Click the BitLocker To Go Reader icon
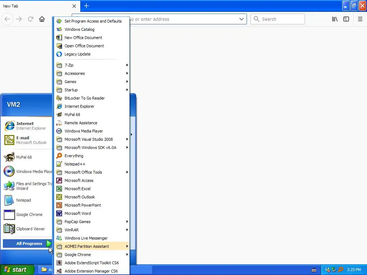Viewport: 367px width, 275px height. pyautogui.click(x=59, y=98)
